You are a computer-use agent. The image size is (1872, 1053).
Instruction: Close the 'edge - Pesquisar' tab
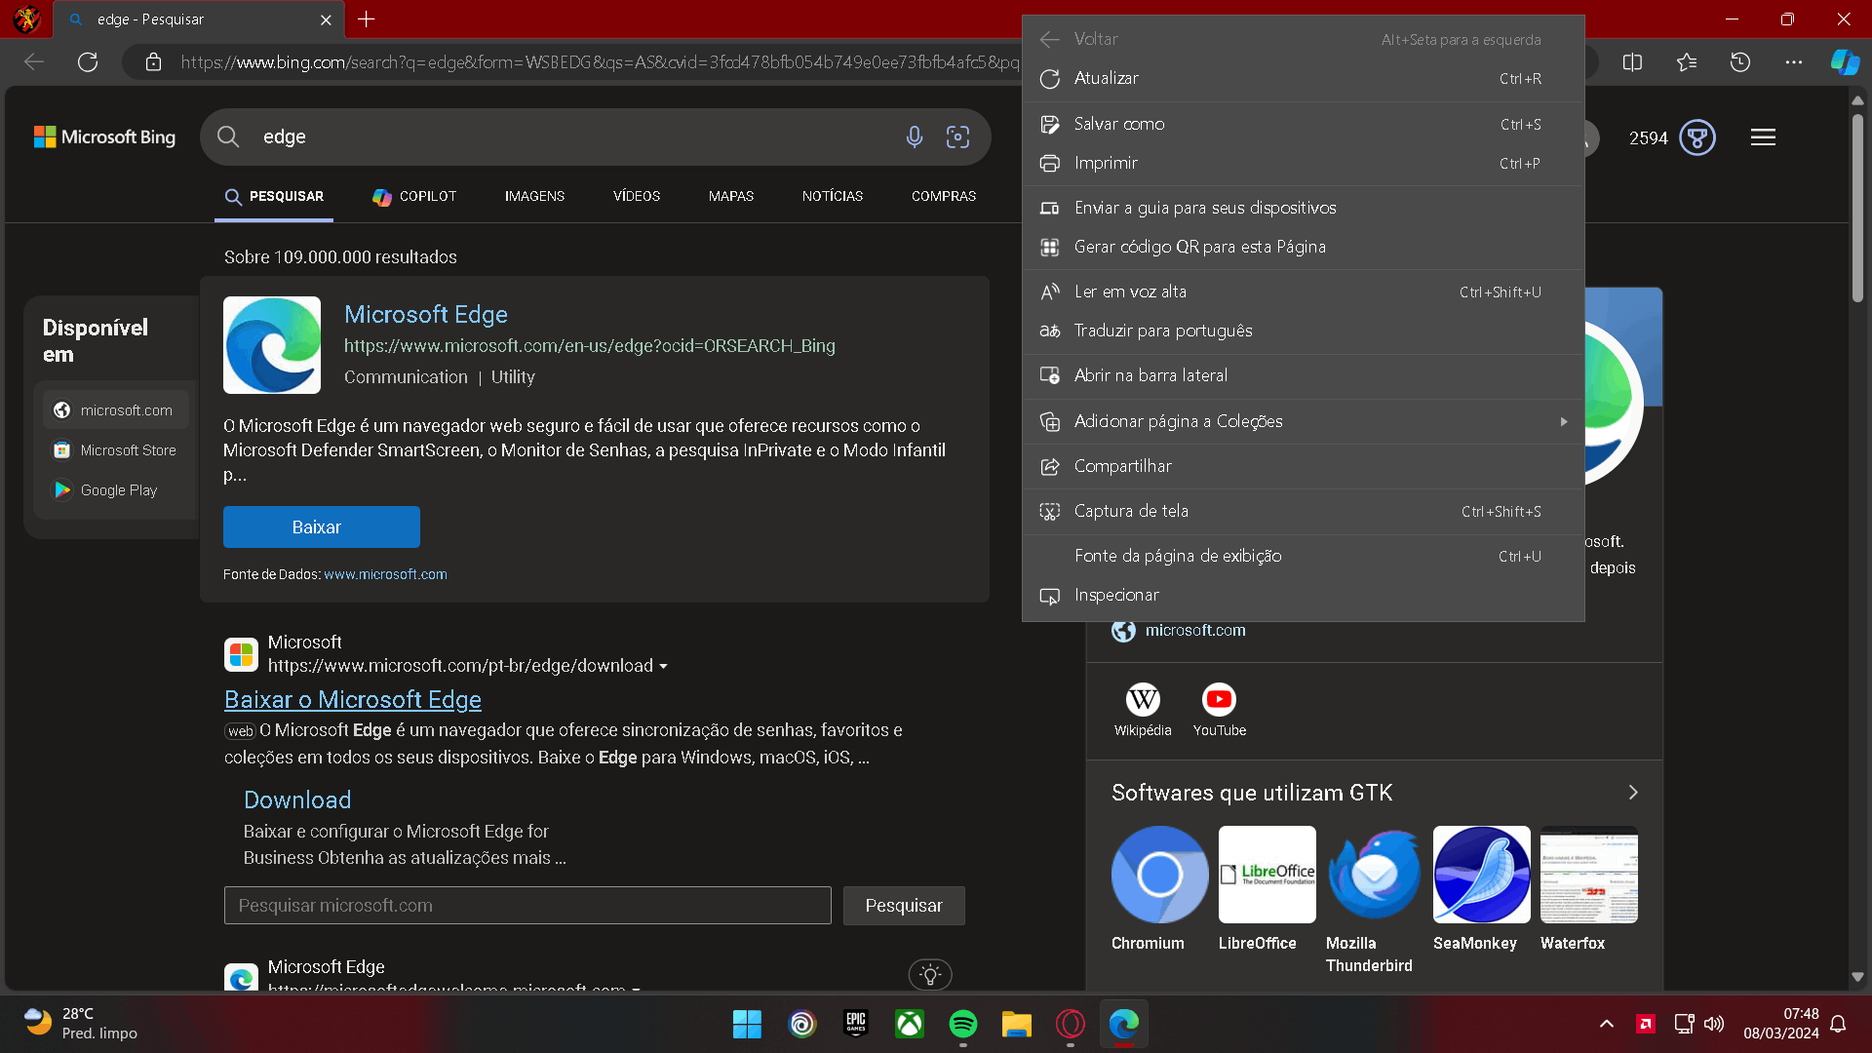(326, 19)
